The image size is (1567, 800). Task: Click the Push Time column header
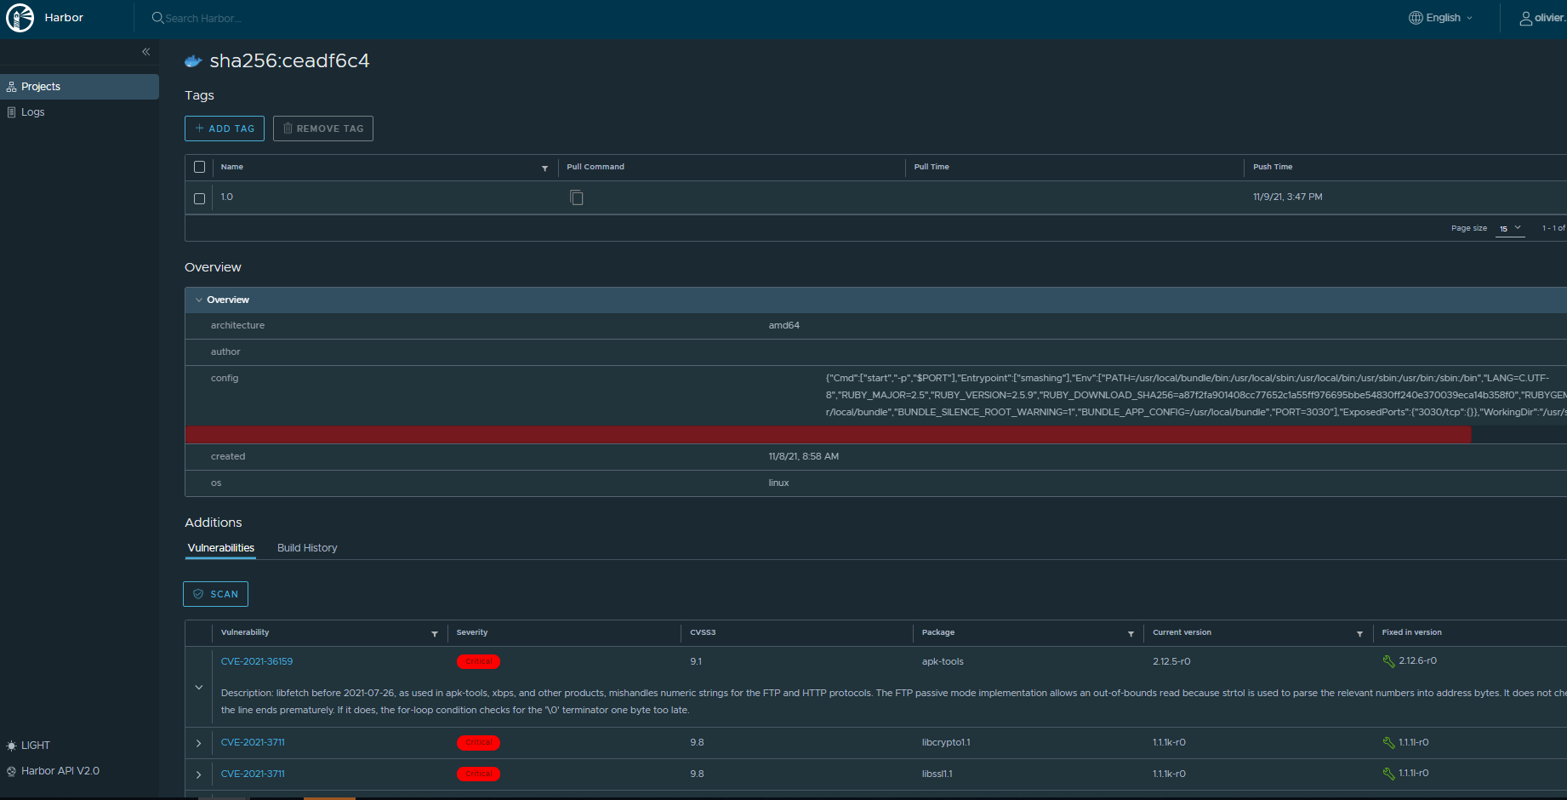tap(1273, 167)
